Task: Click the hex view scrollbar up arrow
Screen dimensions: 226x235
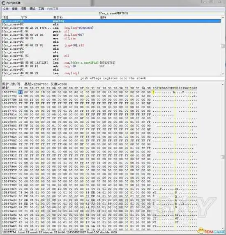Action: pyautogui.click(x=223, y=84)
